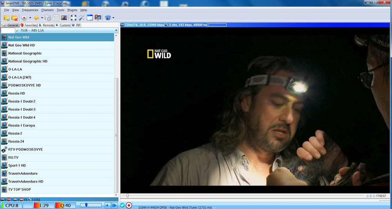The width and height of the screenshot is (392, 209).
Task: Open the dropdown beside the orange back arrow
Action: point(42,18)
